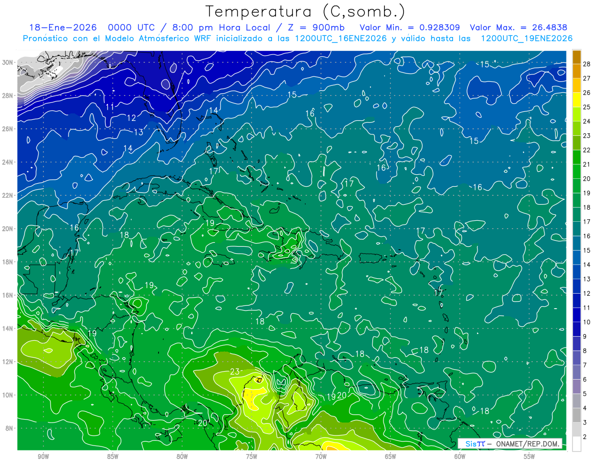Click the "70W" longitude axis label
Image resolution: width=600 pixels, height=463 pixels.
pos(321,457)
